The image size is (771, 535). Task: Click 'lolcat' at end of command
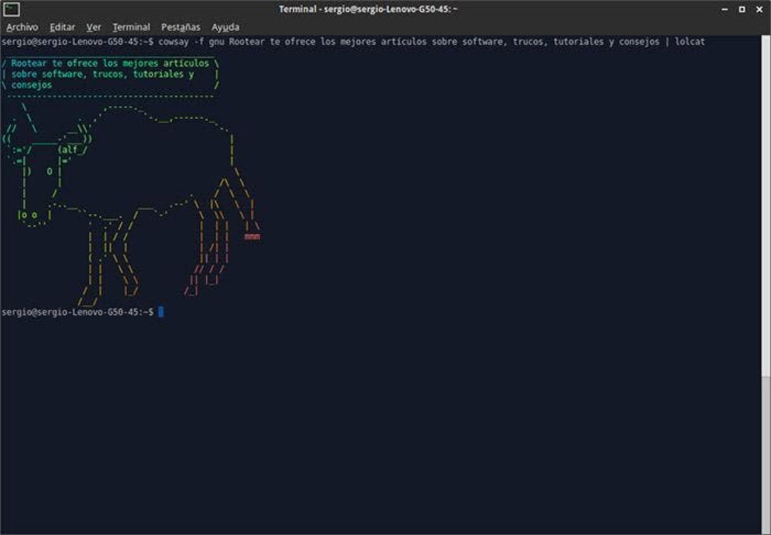point(690,42)
